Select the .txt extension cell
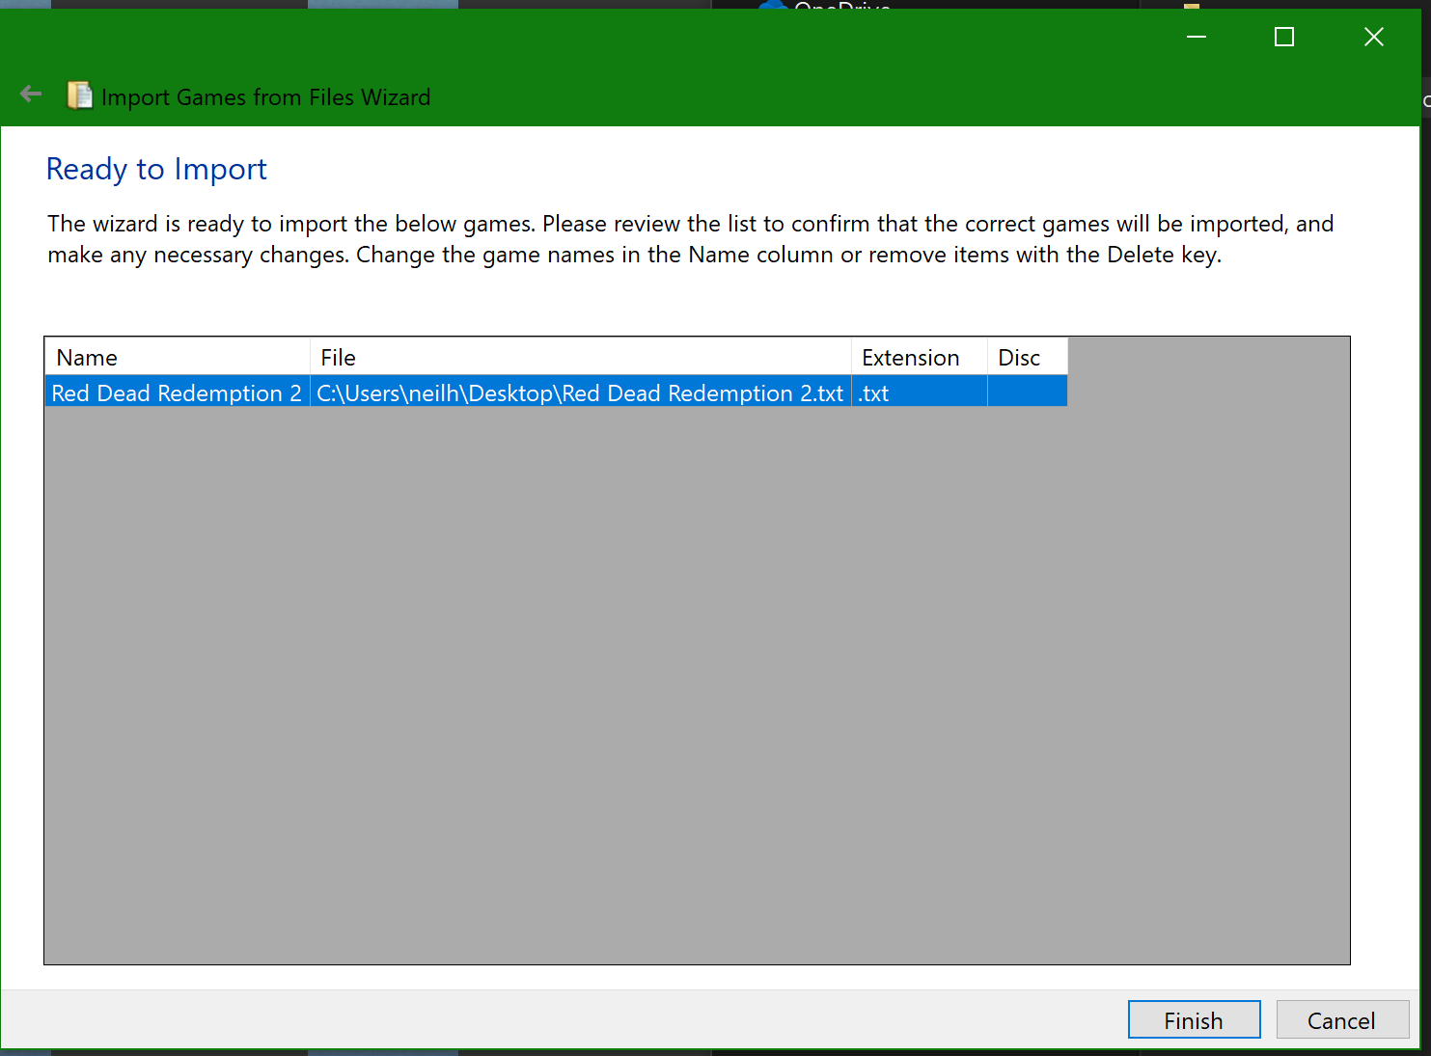Viewport: 1431px width, 1056px height. [920, 393]
